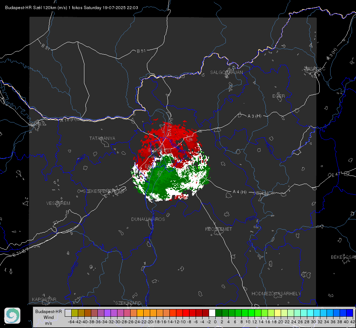Click the 'm/s' unit label in legend
Image resolution: width=356 pixels, height=328 pixels.
pos(49,323)
